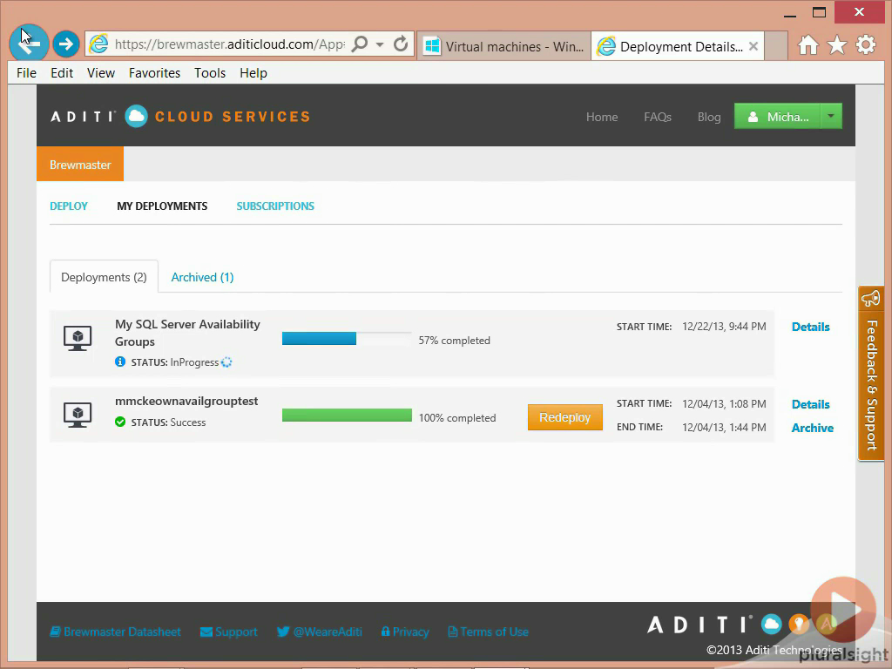Viewport: 892px width, 669px height.
Task: Click the footer Support link
Action: 229,632
